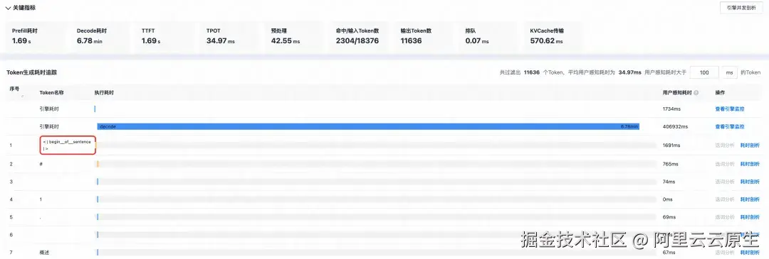Click the average 34.97ms value in summary

[629, 72]
